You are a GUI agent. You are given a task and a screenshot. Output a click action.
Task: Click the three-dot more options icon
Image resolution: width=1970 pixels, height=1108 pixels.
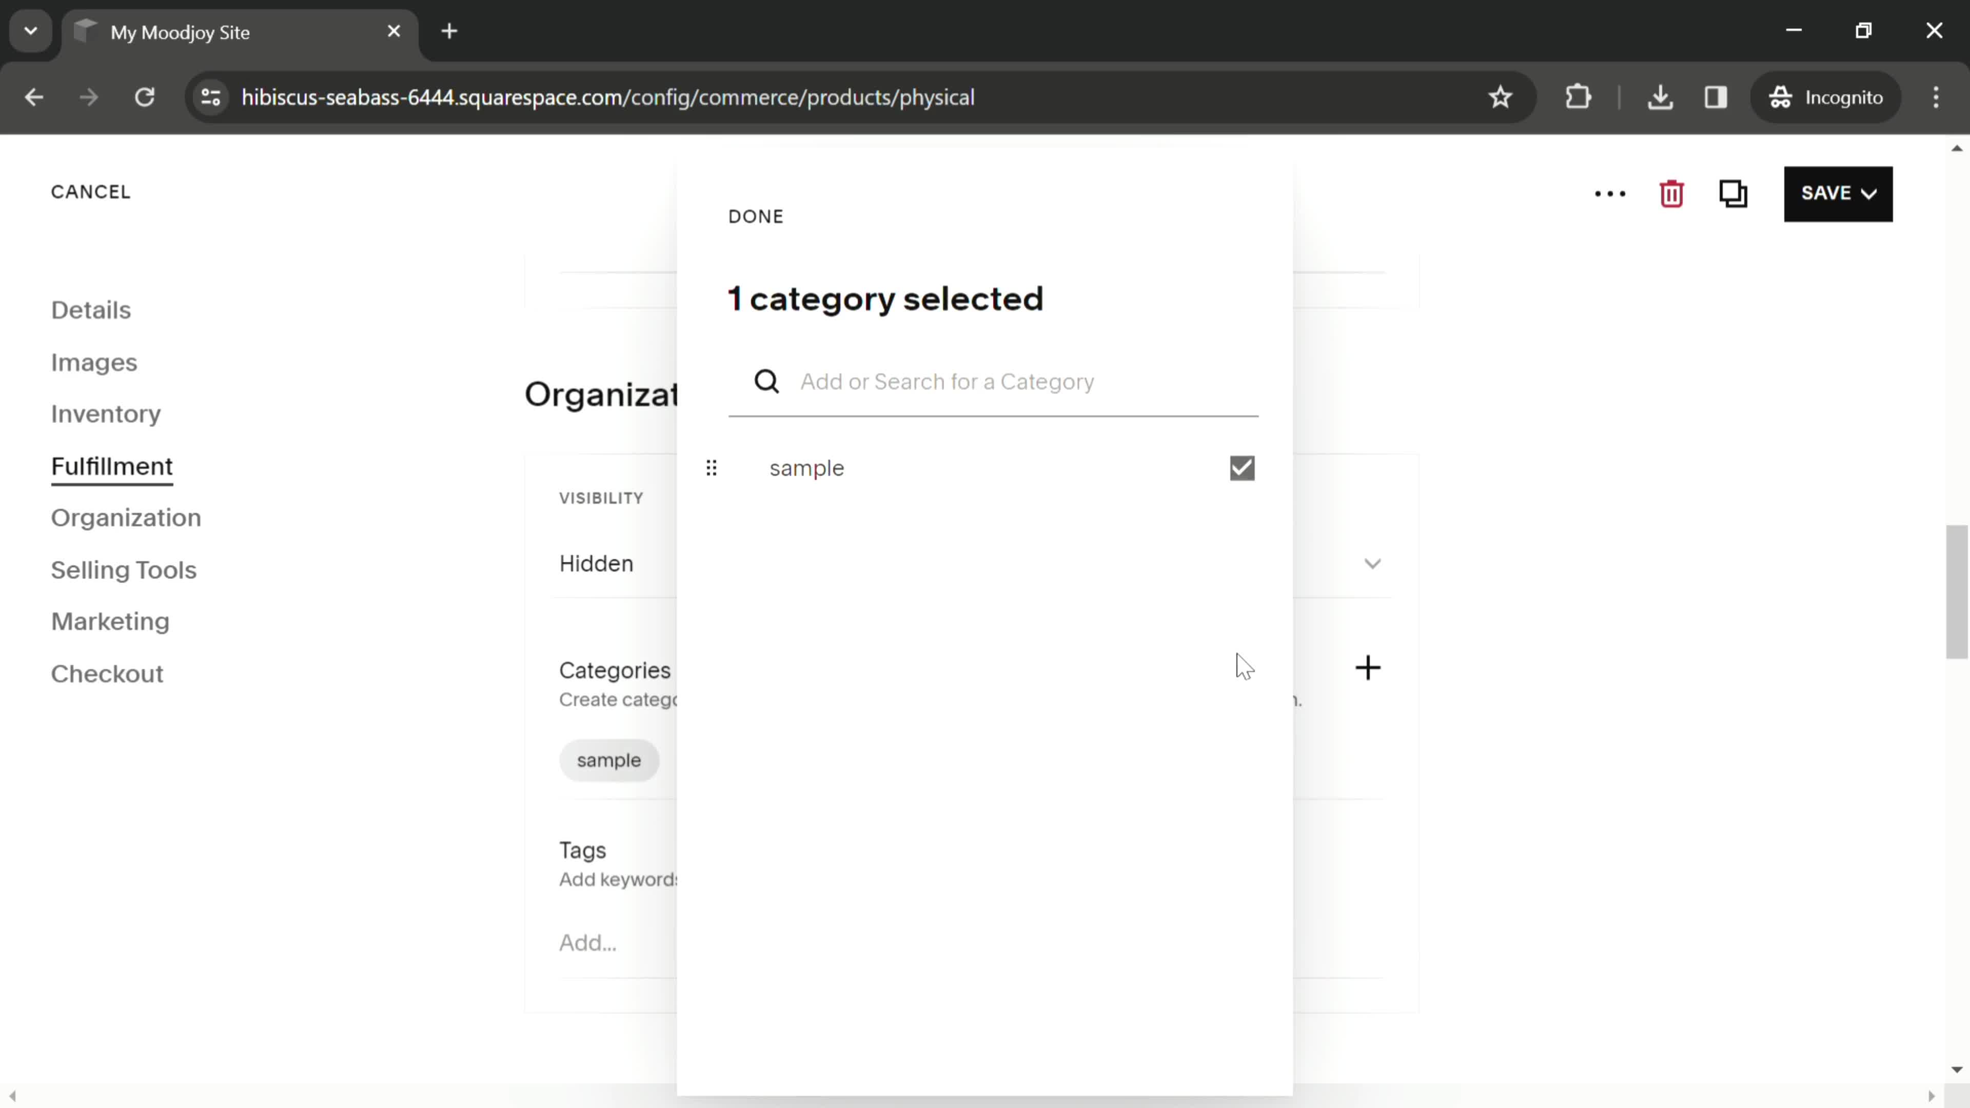pyautogui.click(x=1614, y=193)
